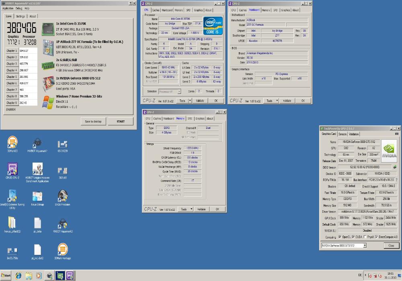Select the pi_rec.dat2 desktop file
The image size is (402, 281).
coord(37,252)
